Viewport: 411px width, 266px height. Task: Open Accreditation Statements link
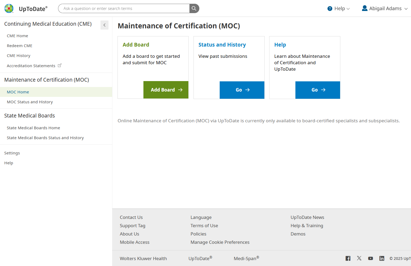(31, 66)
